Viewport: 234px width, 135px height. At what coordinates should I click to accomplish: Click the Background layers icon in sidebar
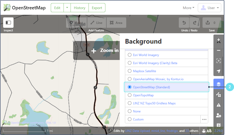click(x=218, y=84)
